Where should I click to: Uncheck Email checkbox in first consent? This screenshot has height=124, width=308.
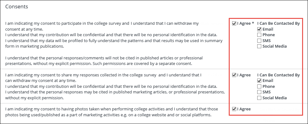pyautogui.click(x=259, y=29)
